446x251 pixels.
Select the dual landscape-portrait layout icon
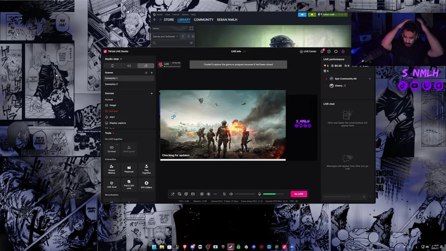(146, 66)
